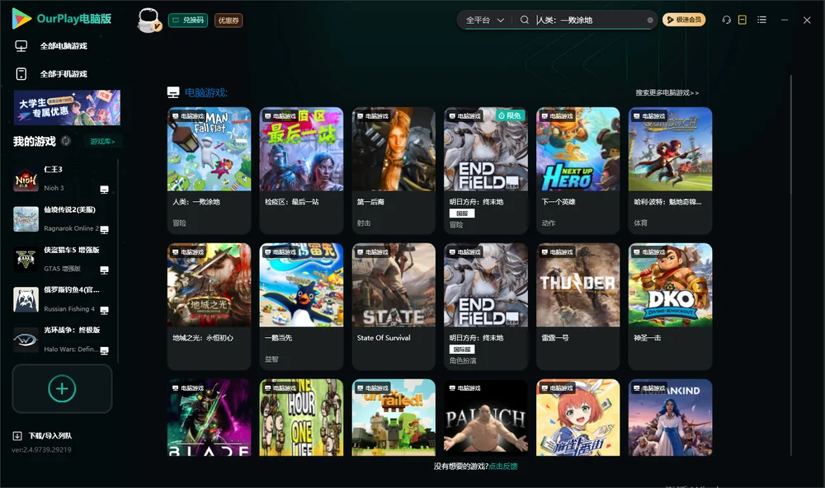Open 下载/导入列队 download queue
The height and width of the screenshot is (488, 825).
pyautogui.click(x=50, y=436)
